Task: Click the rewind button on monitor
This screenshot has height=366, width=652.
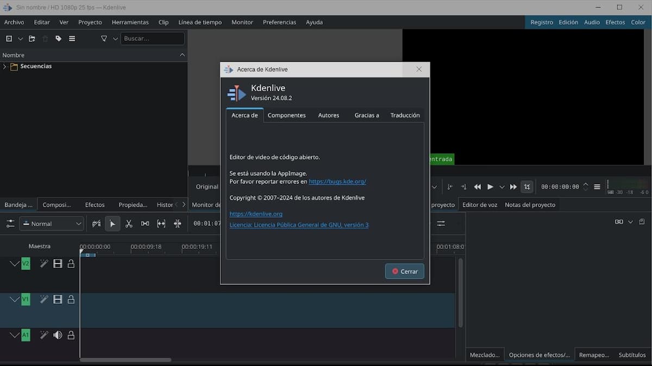Action: click(478, 187)
